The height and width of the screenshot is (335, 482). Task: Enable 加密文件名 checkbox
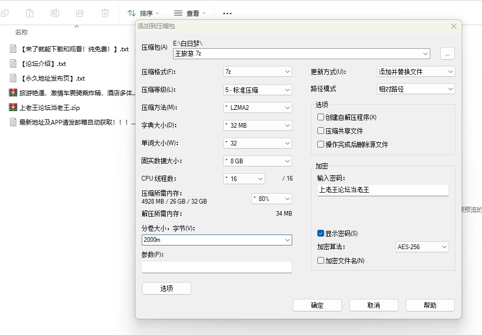tap(320, 261)
